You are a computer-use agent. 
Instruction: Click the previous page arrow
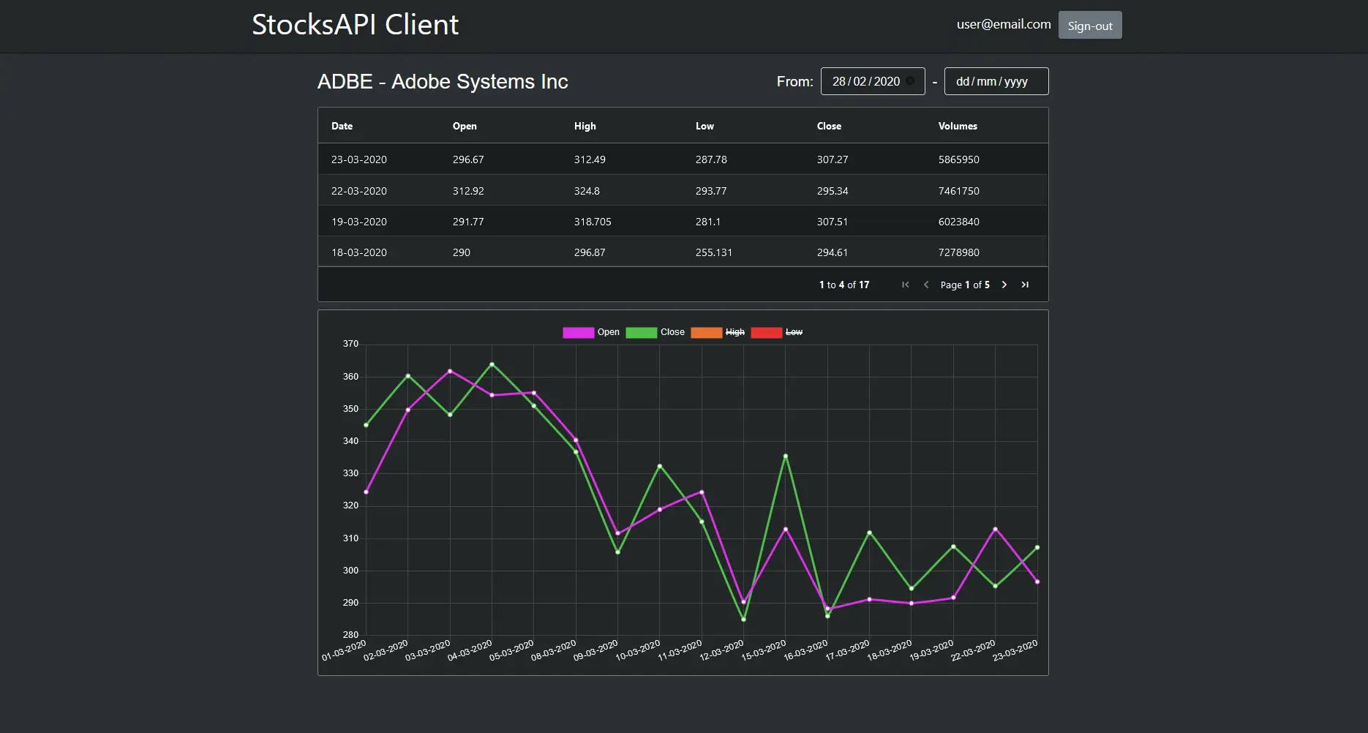tap(925, 285)
